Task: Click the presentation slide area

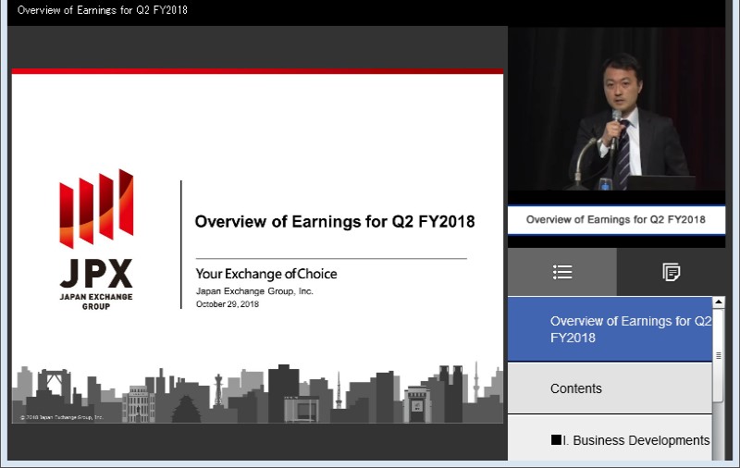Action: click(x=257, y=246)
